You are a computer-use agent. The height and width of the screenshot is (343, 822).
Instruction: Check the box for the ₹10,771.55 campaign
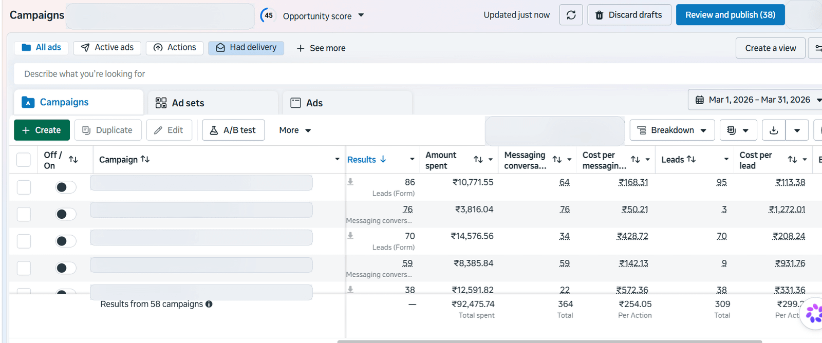[24, 187]
